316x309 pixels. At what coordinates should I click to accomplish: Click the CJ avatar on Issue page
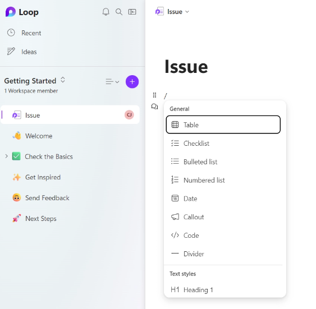[x=129, y=115]
